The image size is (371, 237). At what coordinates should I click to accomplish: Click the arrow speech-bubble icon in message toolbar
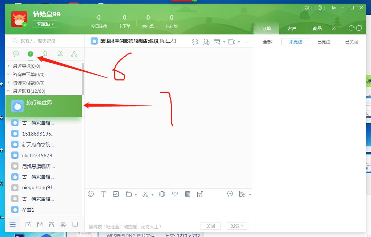230,194
